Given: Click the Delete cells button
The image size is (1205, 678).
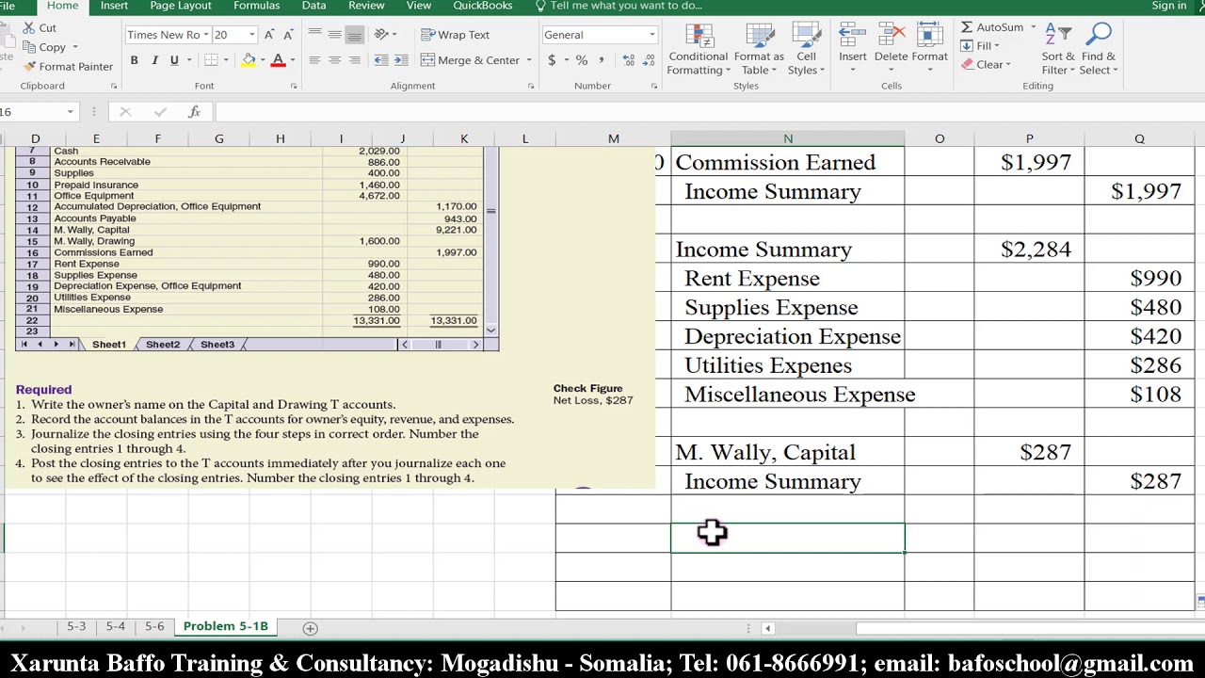Looking at the screenshot, I should coord(891,49).
